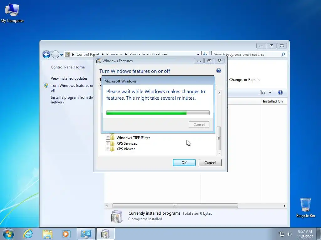Sort by the Installed On column header
The height and width of the screenshot is (240, 321).
(x=273, y=101)
